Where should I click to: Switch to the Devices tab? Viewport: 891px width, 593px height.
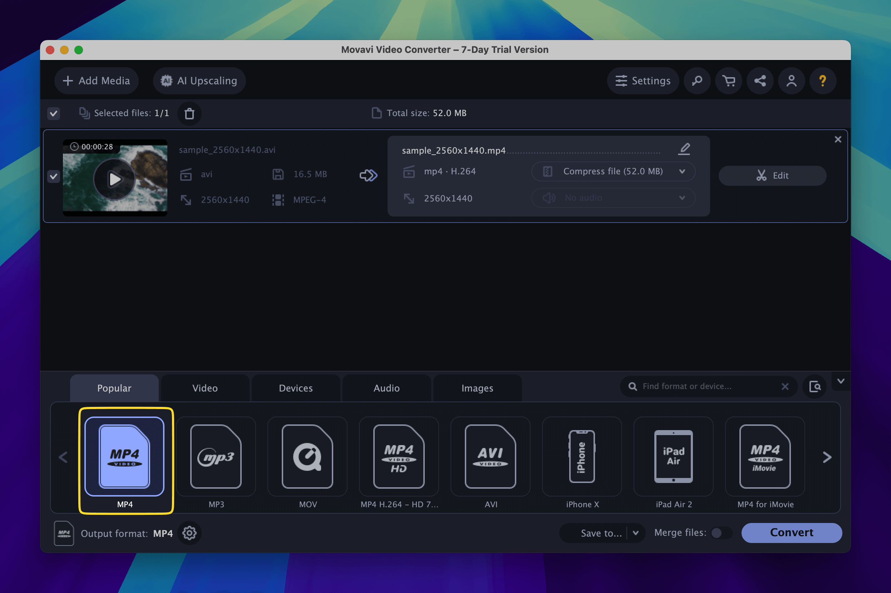[x=296, y=388]
